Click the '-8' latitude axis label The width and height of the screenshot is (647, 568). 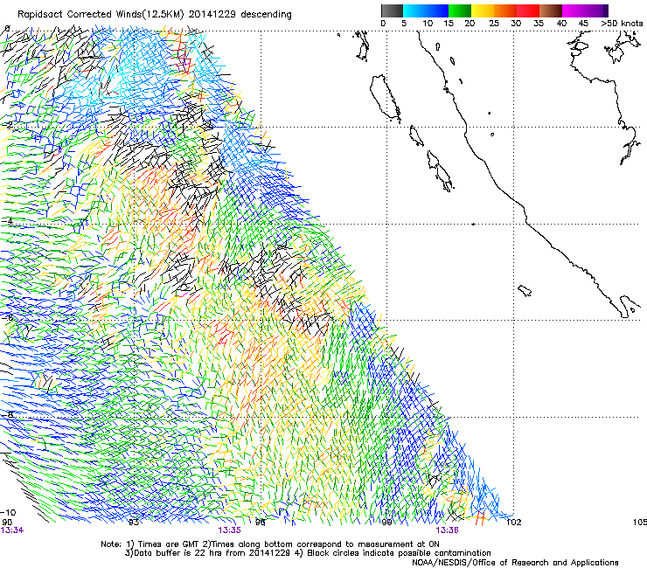coord(7,414)
